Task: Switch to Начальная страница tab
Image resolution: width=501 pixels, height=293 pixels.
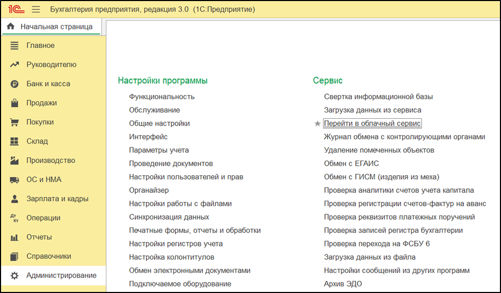Action: point(51,26)
